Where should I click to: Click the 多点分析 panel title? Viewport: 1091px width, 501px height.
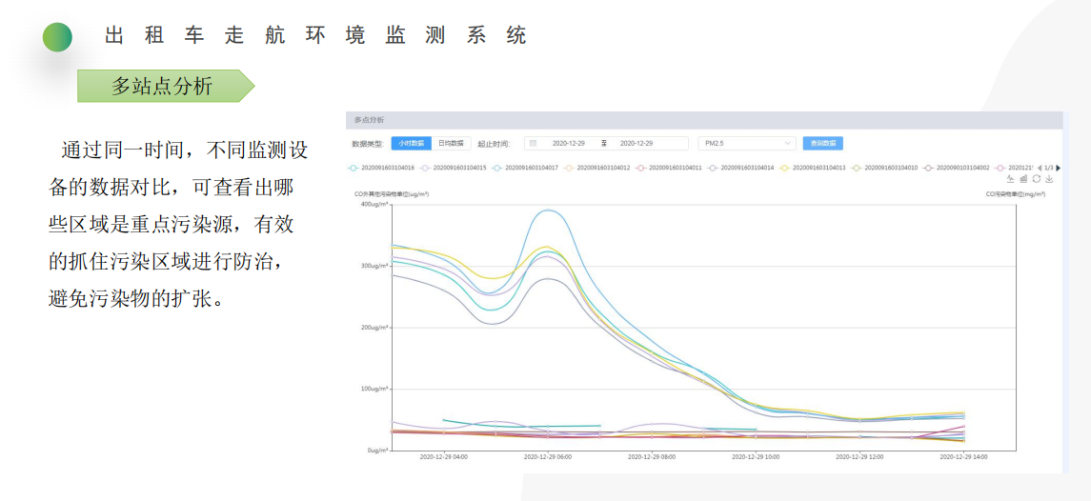[x=369, y=120]
